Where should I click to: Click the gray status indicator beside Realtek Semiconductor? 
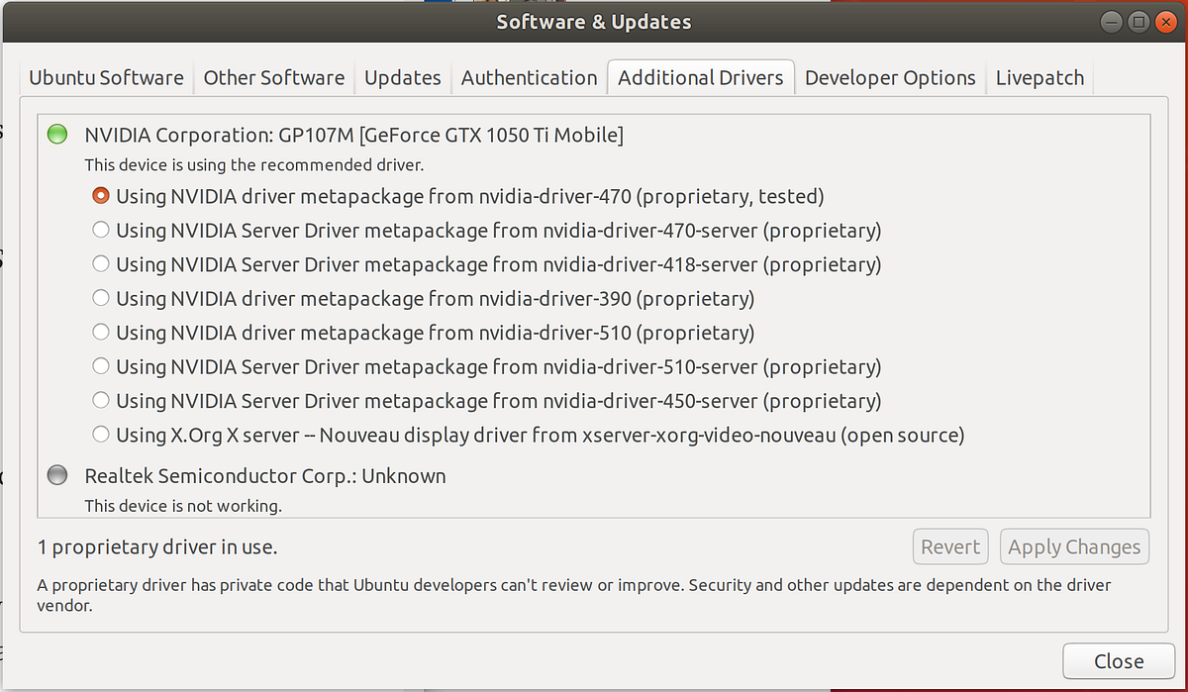pyautogui.click(x=56, y=474)
